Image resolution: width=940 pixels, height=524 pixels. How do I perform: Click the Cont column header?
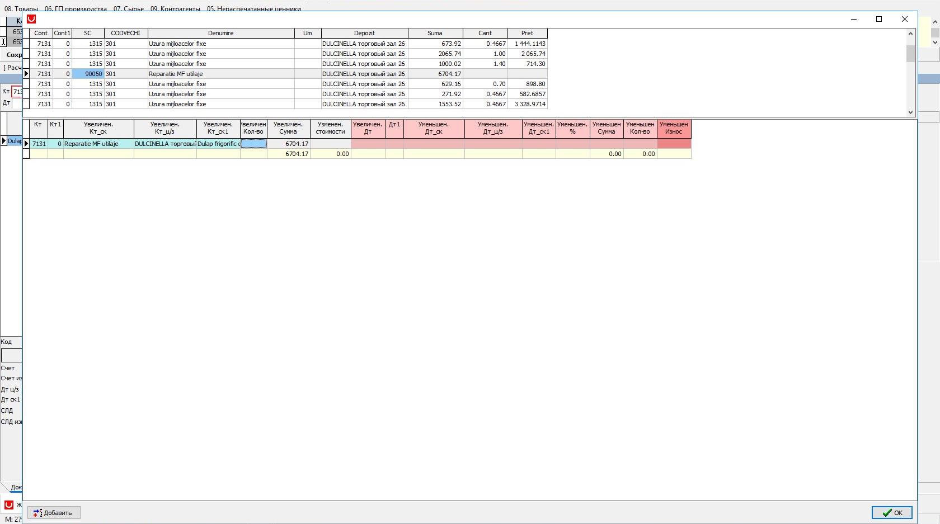pos(41,34)
